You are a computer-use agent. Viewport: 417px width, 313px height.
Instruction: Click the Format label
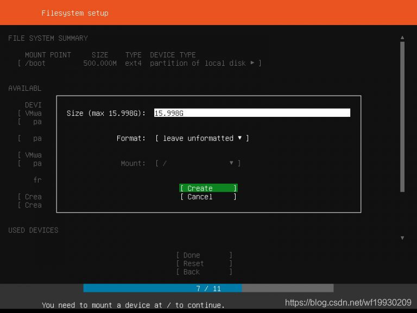131,138
